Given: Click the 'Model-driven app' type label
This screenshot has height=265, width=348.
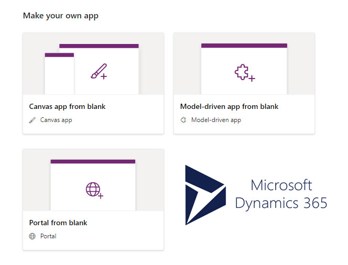Looking at the screenshot, I should (216, 120).
